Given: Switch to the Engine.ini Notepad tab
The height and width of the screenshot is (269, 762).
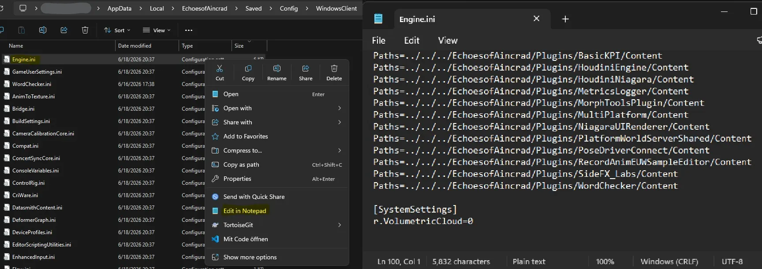Looking at the screenshot, I should click(472, 19).
